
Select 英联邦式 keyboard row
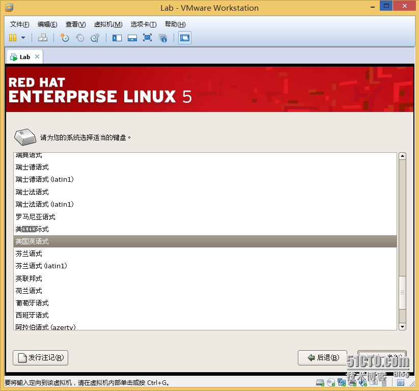(205, 278)
